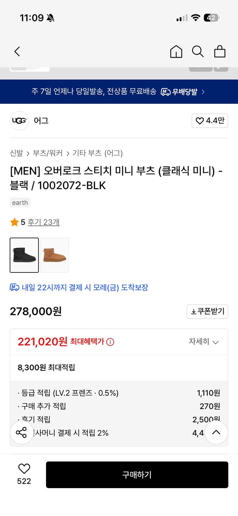Like the UGG brand with the 4.4만 heart

(209, 121)
